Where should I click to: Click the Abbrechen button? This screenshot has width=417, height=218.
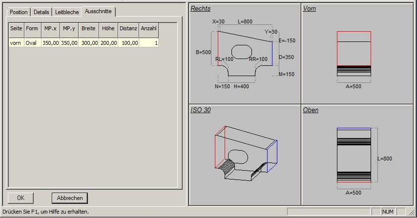(70, 198)
